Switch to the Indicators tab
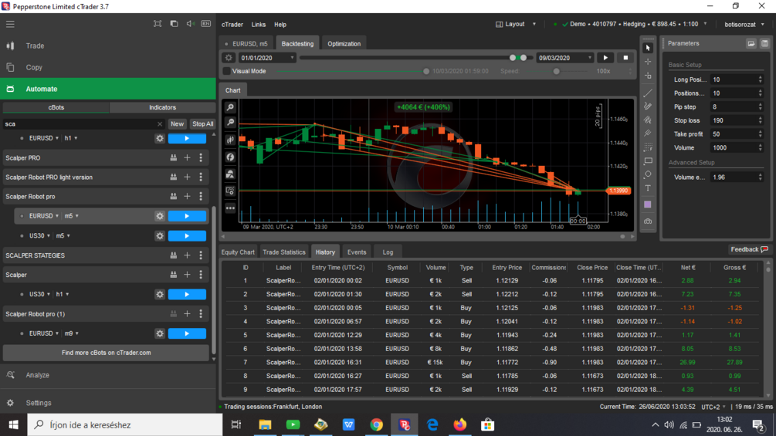 (162, 107)
